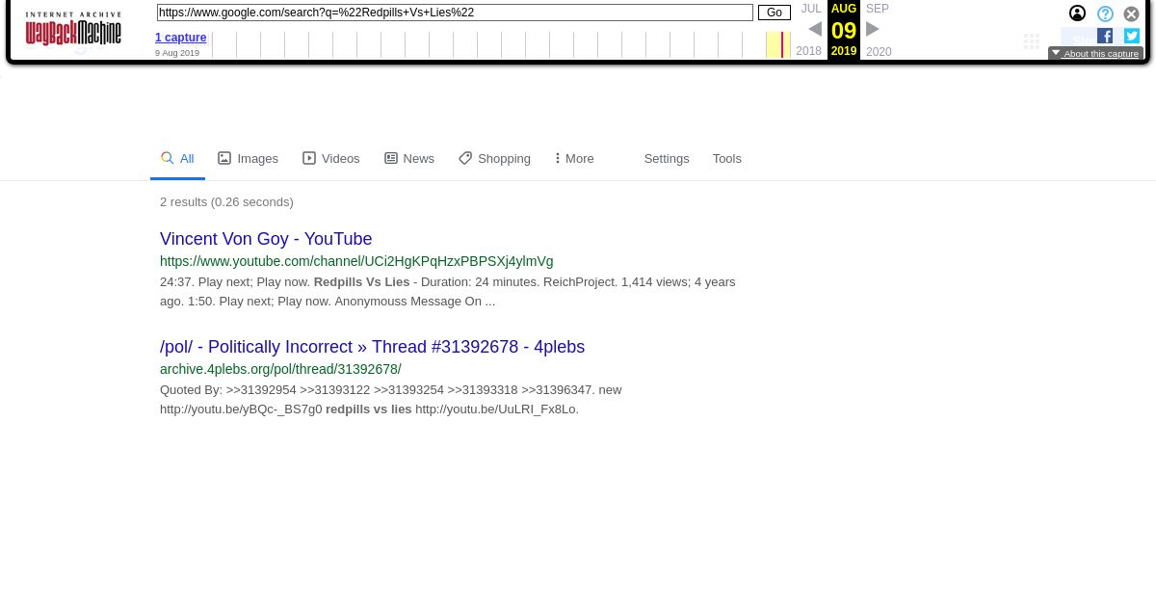Click inside the Wayback URL input field
Image resolution: width=1156 pixels, height=607 pixels.
(455, 13)
